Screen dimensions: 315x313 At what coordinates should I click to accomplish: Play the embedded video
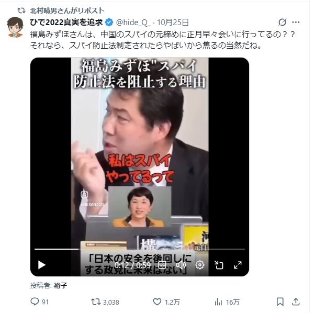42,265
